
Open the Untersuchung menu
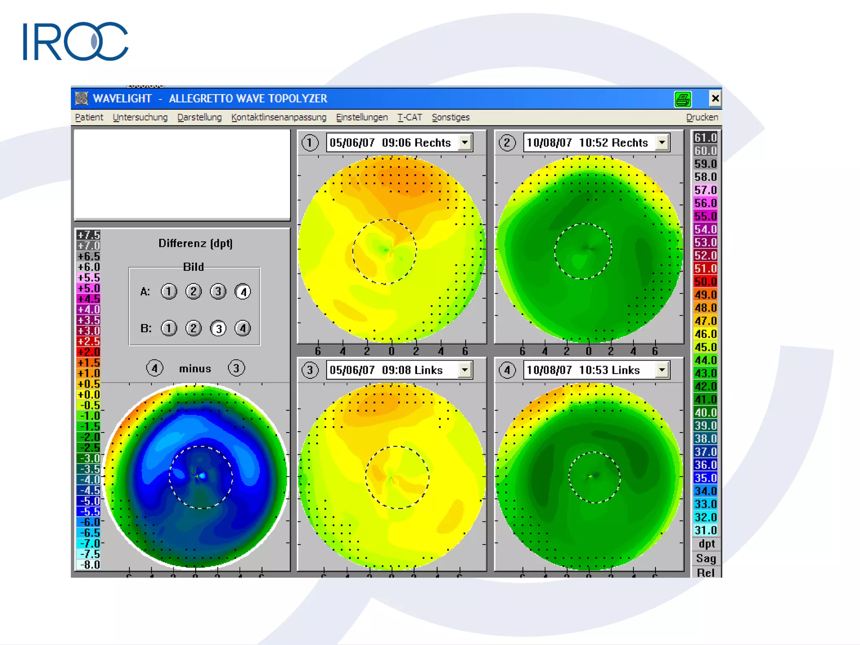pos(140,118)
